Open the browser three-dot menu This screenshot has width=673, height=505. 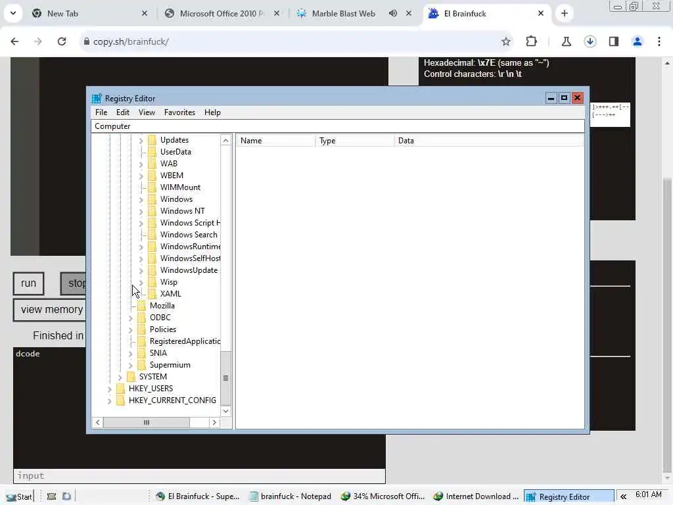click(659, 41)
